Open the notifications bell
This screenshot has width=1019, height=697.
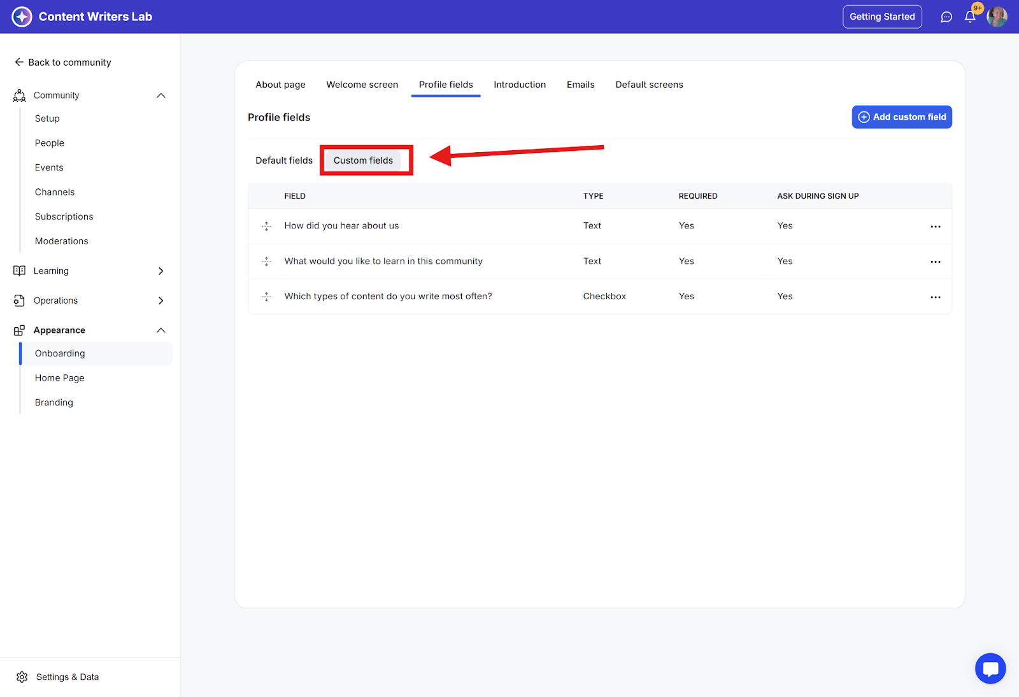(x=970, y=17)
